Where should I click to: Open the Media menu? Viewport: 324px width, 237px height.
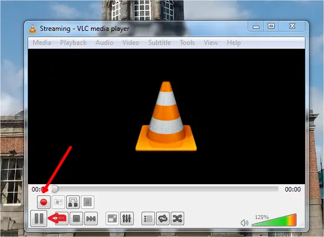[x=42, y=43]
